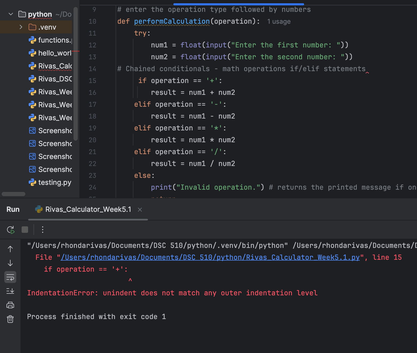
Task: Click the Python file icon beside functions file
Action: 32,40
